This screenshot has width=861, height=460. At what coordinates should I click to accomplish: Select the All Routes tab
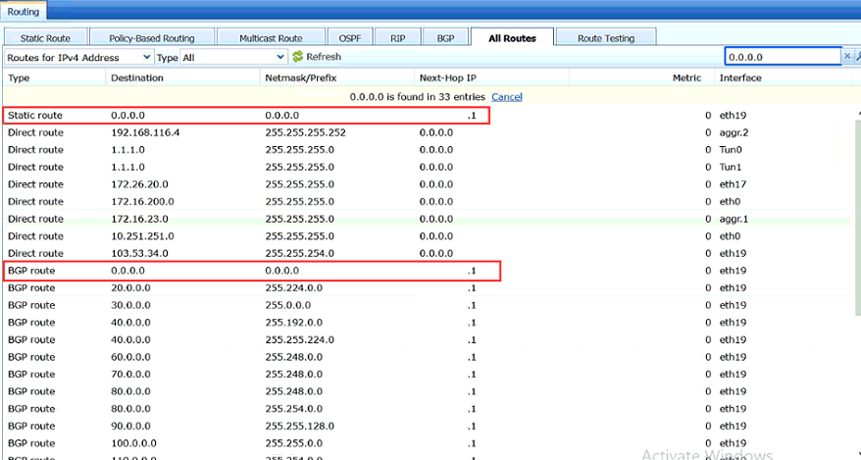click(512, 38)
